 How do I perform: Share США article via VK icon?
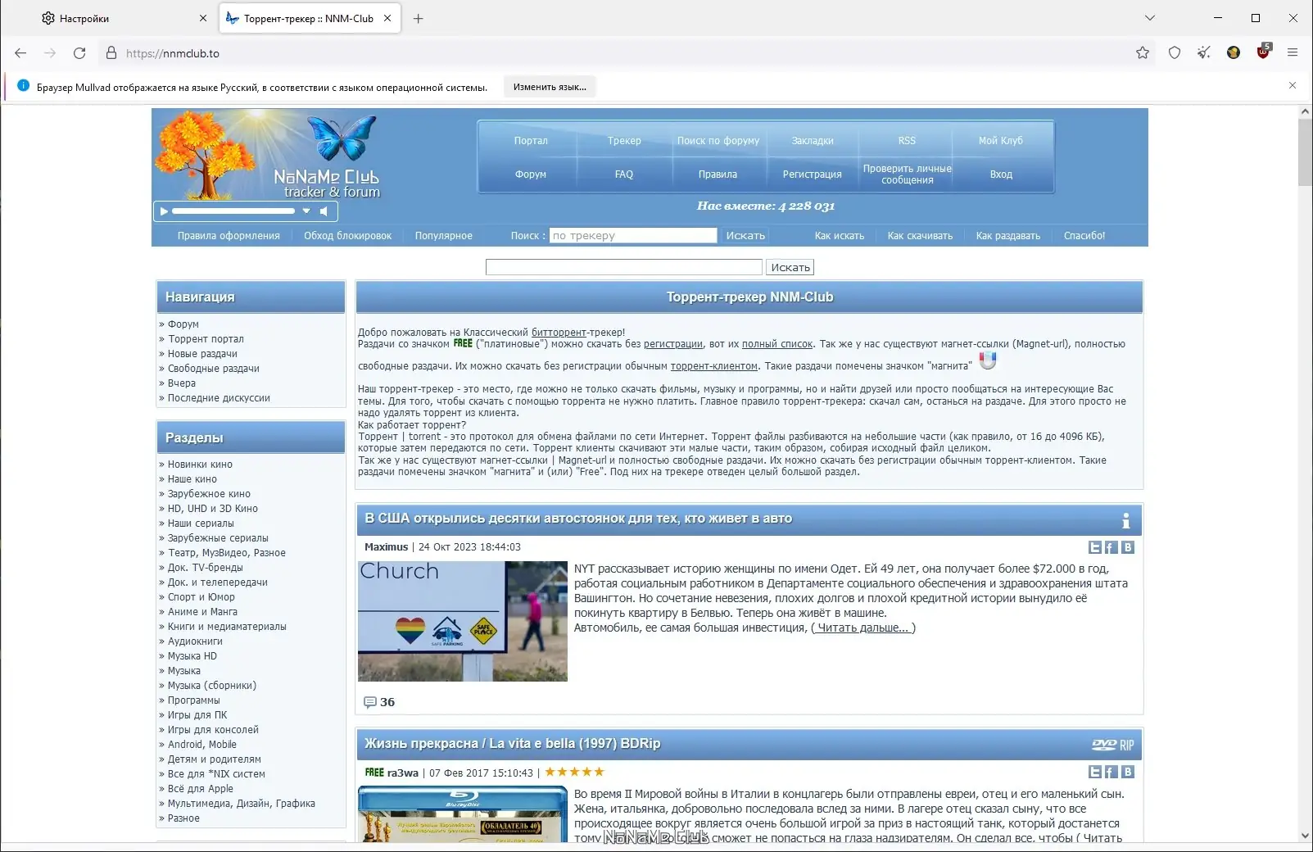(1128, 547)
